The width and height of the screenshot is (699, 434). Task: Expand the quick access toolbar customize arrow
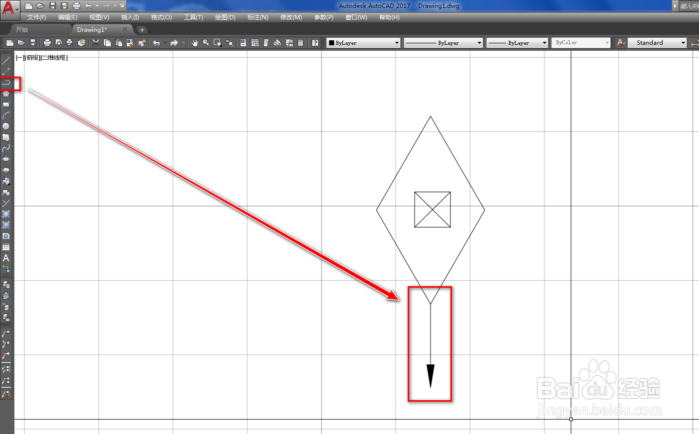[122, 6]
